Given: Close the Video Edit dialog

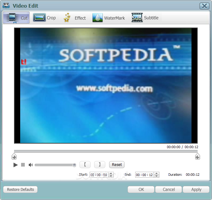Looking at the screenshot, I should (204, 6).
